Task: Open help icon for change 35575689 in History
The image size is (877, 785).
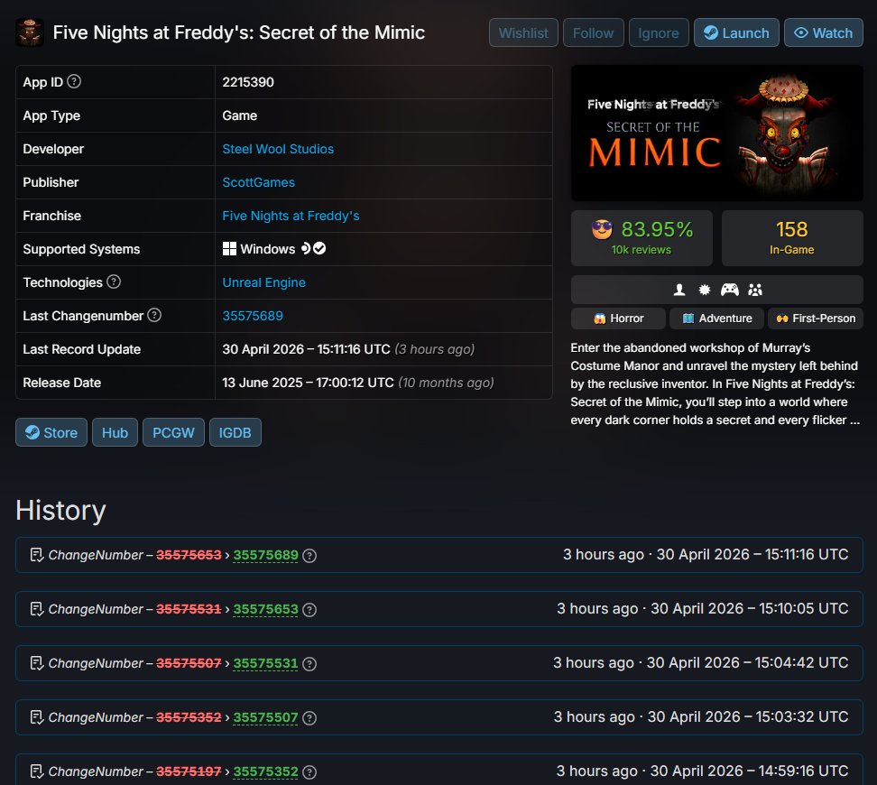Action: tap(309, 556)
